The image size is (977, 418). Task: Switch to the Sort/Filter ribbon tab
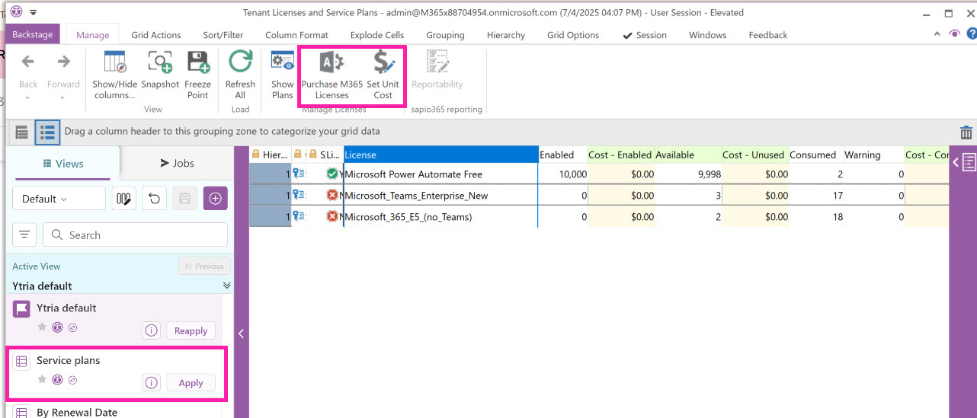[223, 35]
